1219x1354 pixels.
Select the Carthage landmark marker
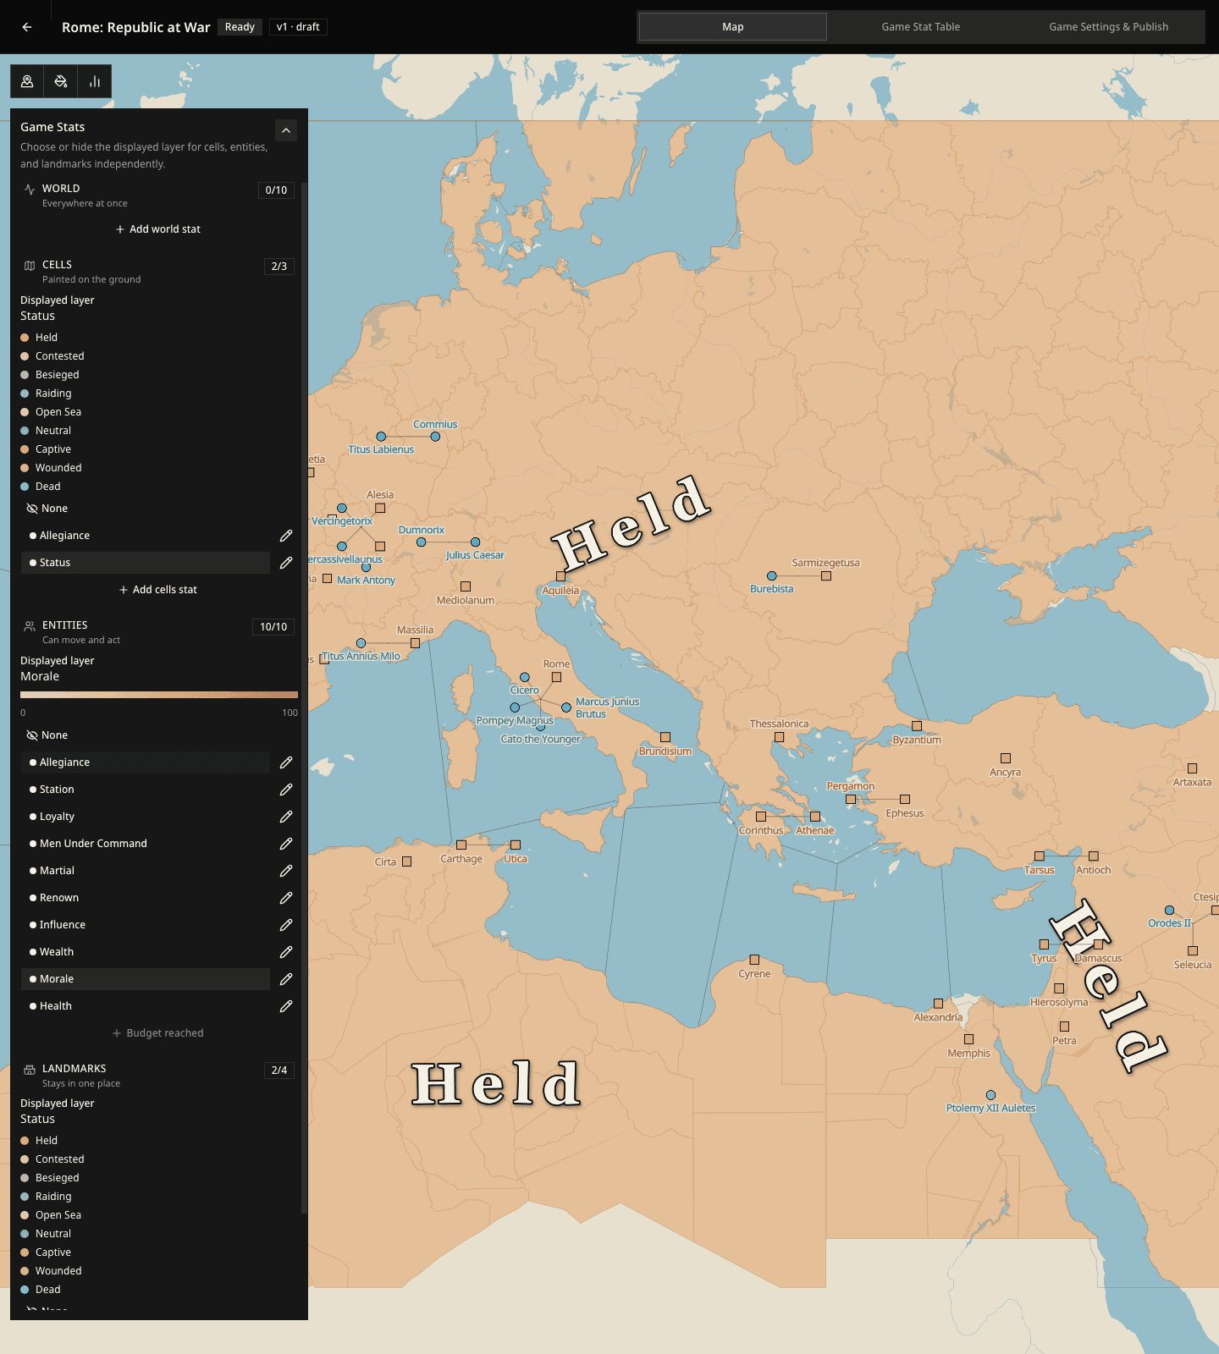461,845
